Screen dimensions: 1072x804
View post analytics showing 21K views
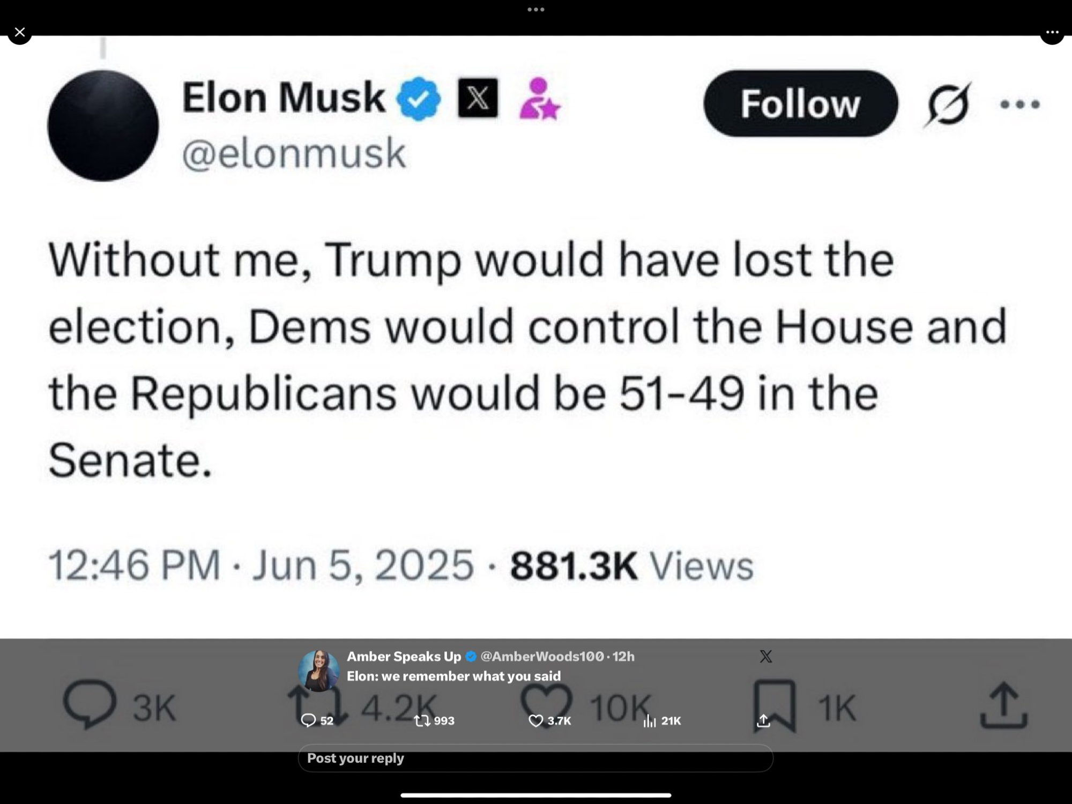pos(650,721)
